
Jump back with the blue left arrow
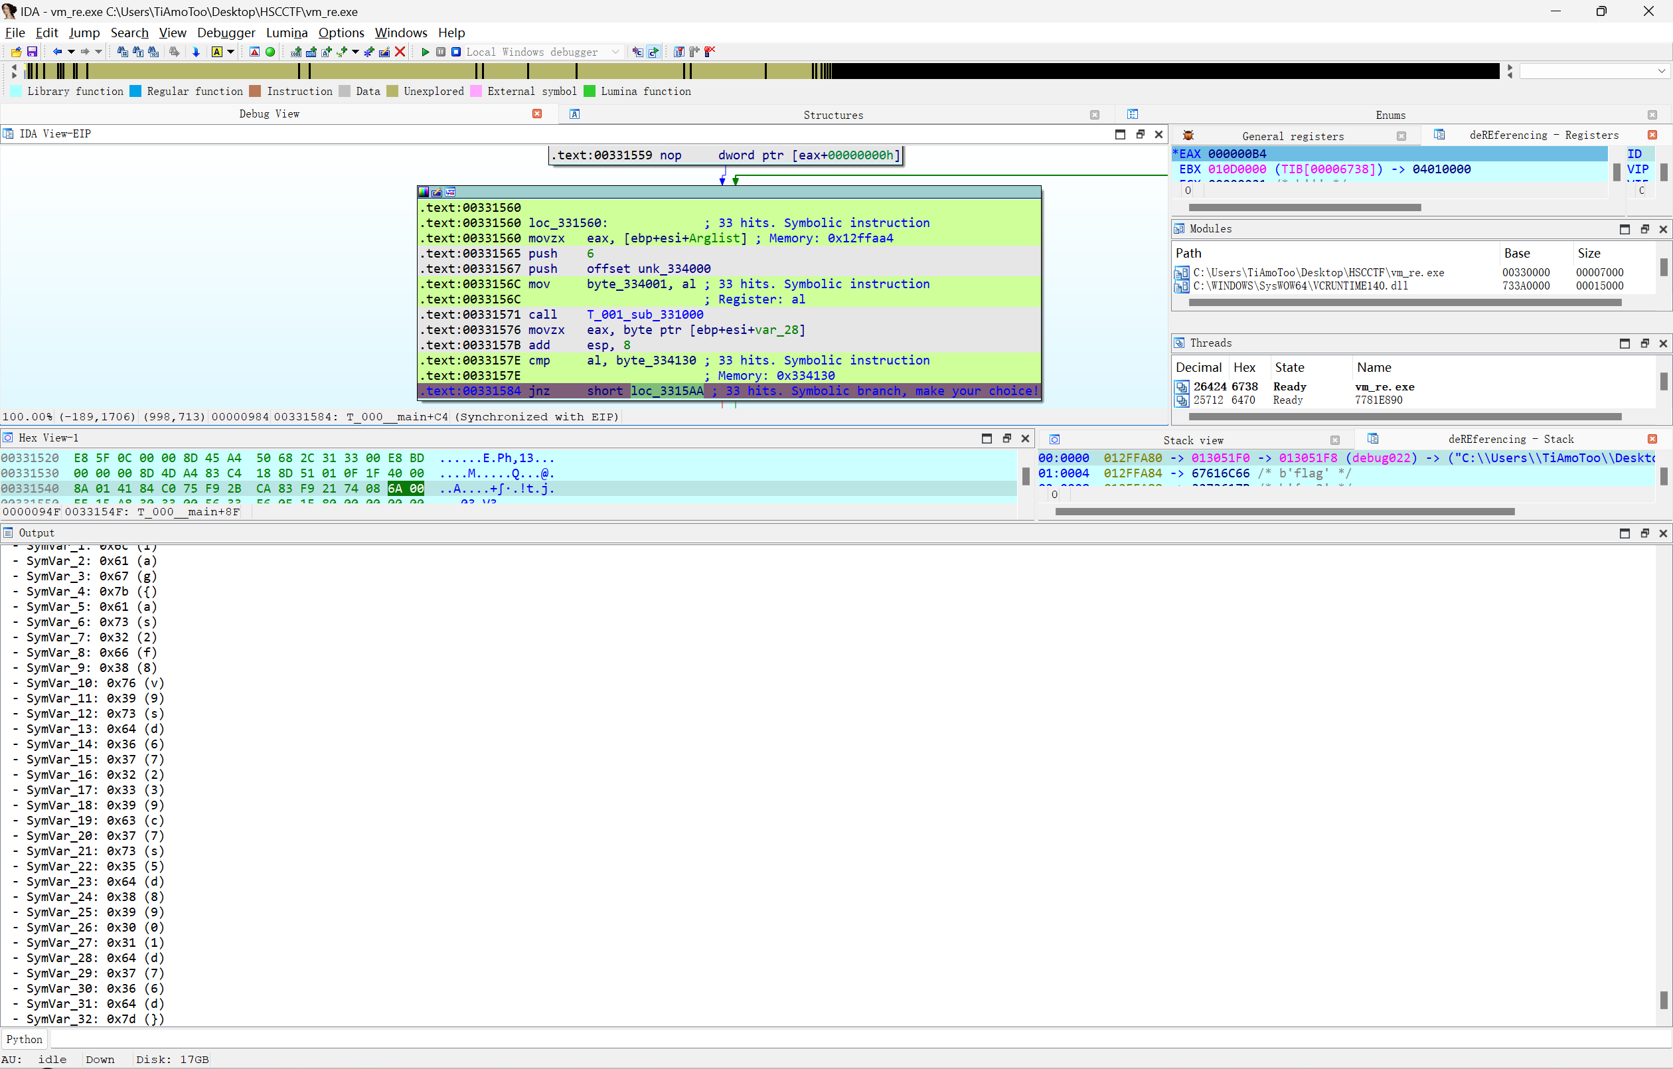pos(57,52)
